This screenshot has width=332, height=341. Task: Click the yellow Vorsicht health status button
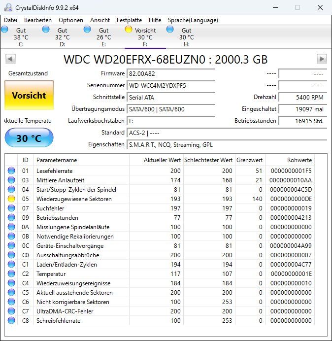tap(29, 95)
